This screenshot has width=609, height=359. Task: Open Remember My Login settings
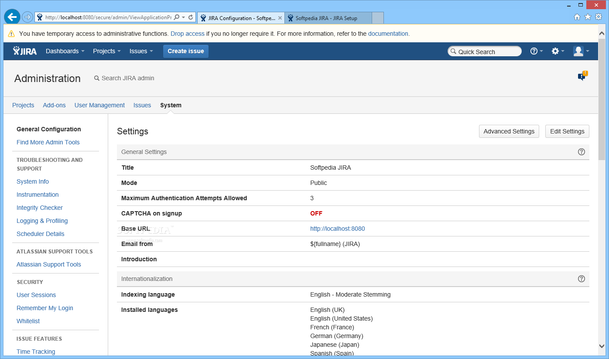44,308
